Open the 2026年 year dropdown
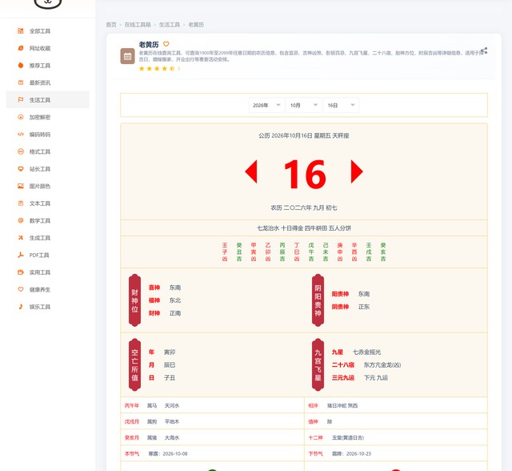512x471 pixels. 266,105
